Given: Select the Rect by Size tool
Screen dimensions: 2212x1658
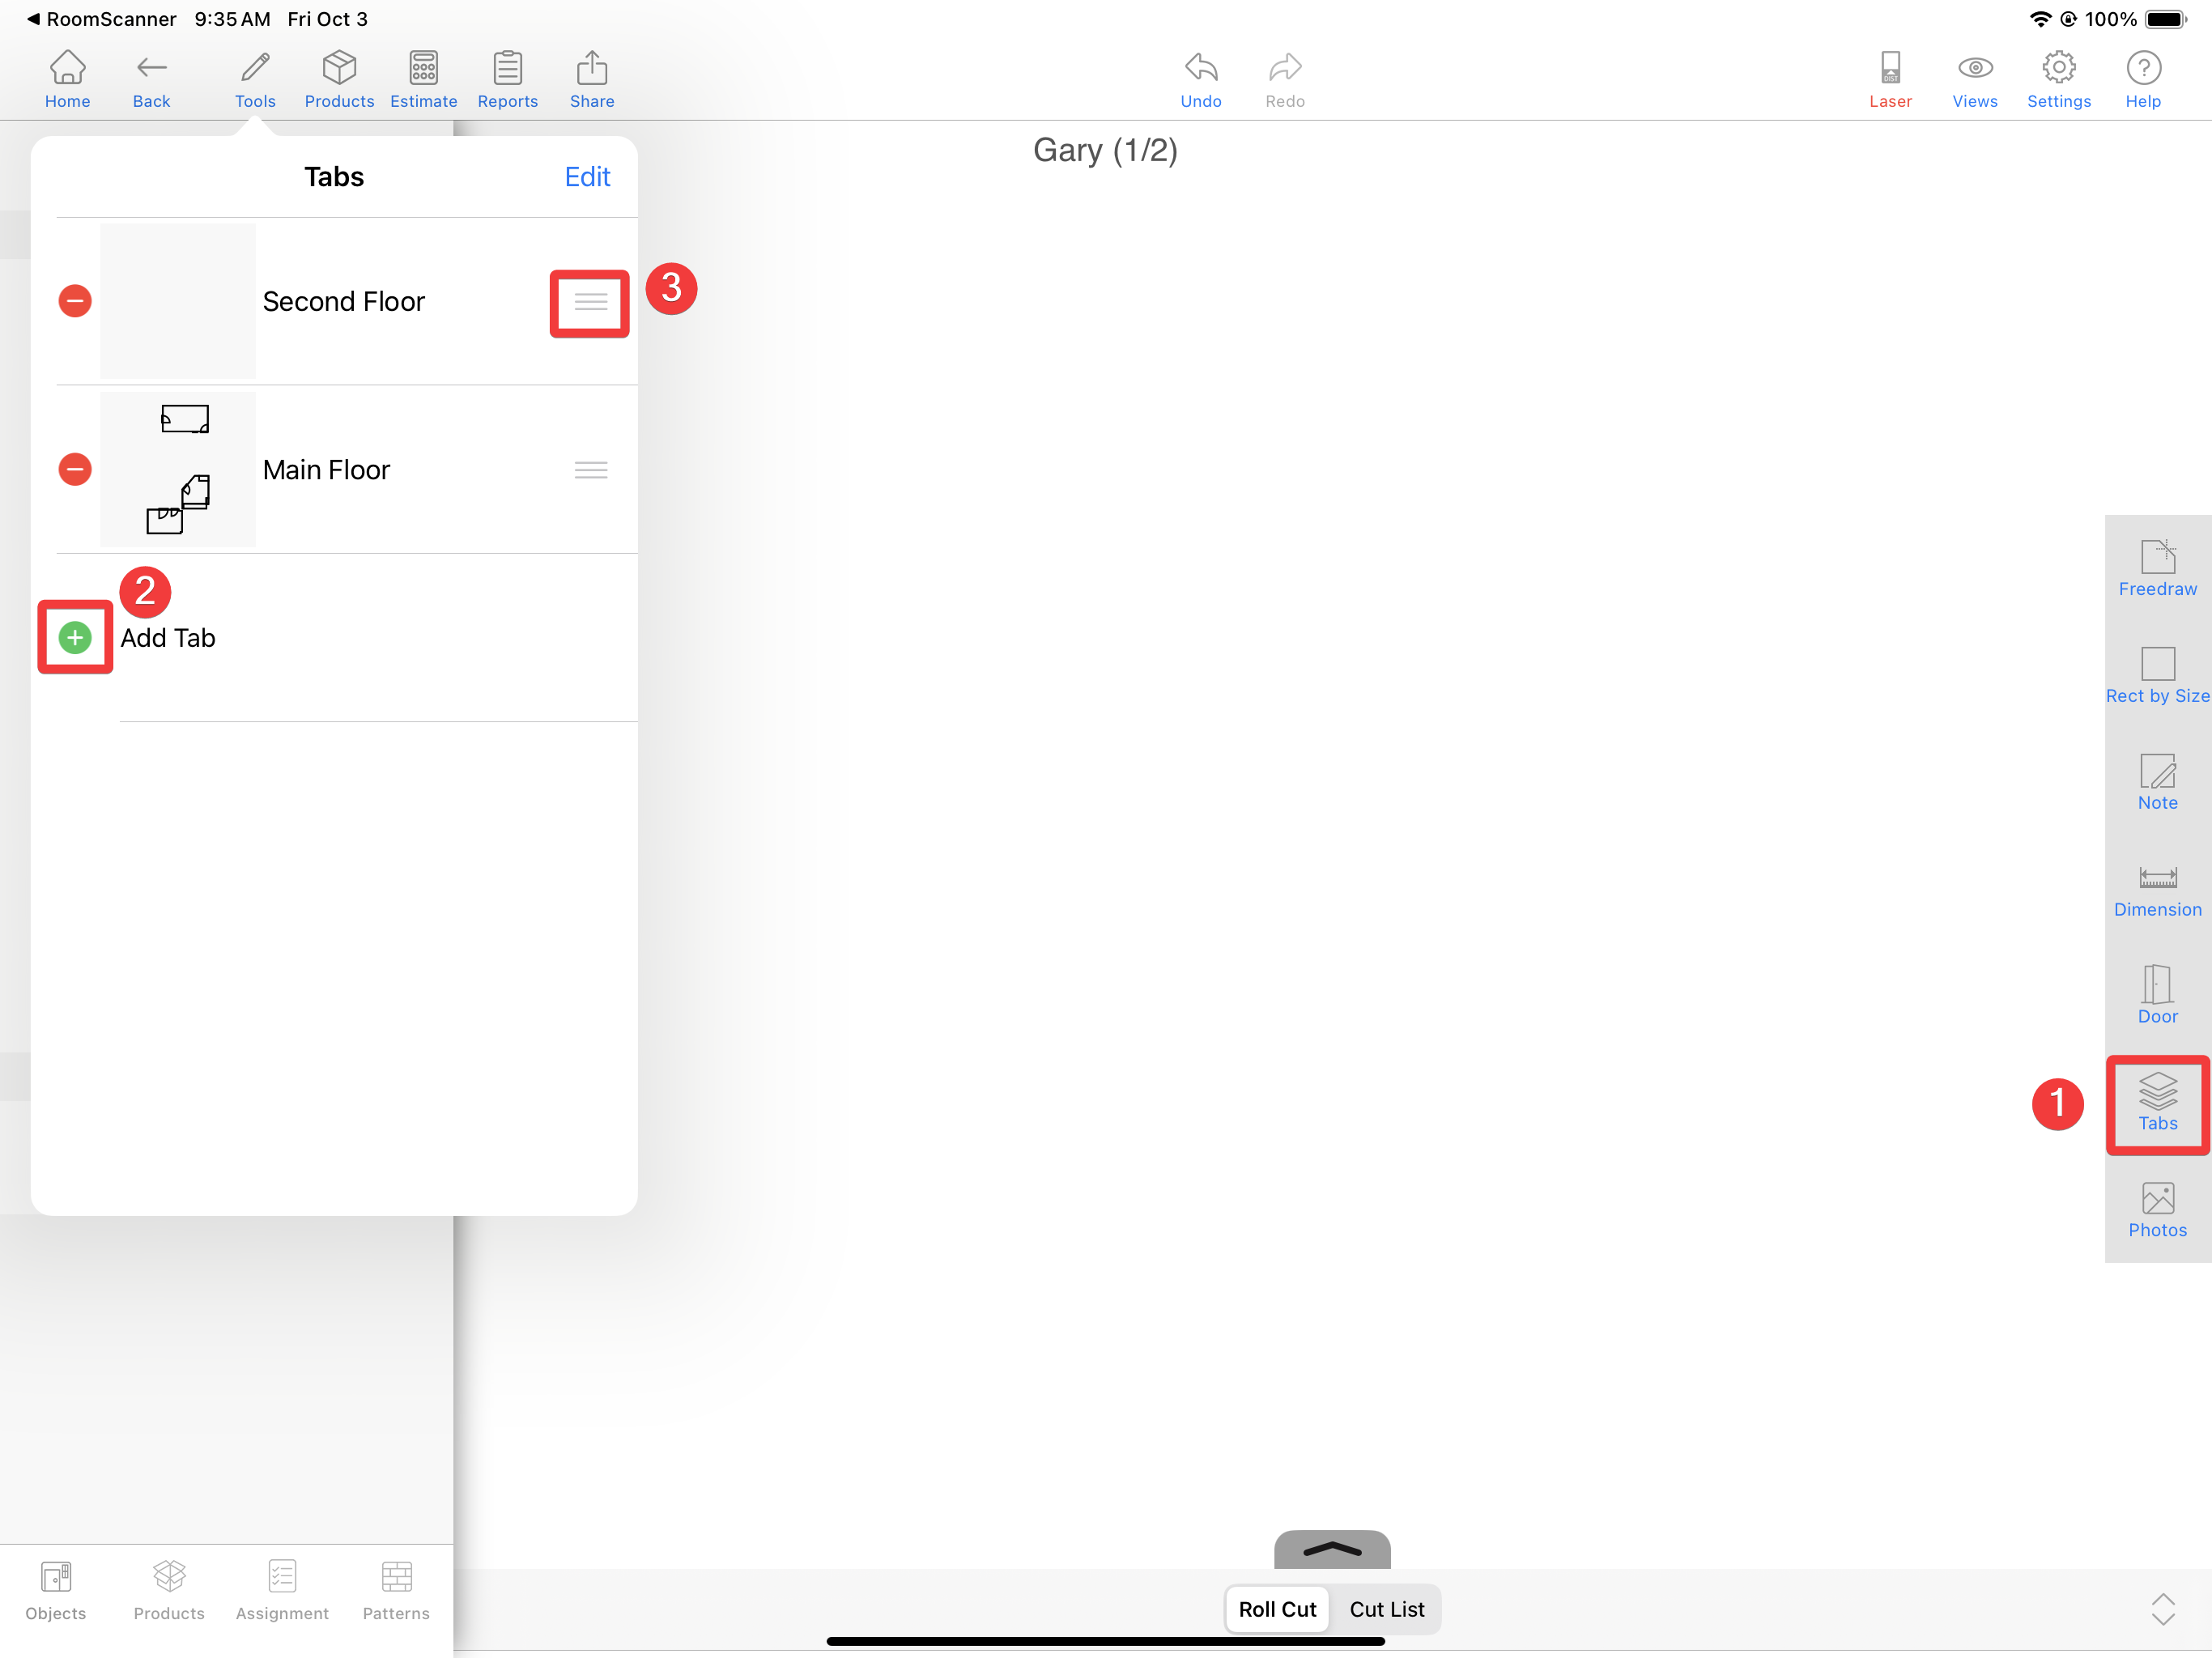Looking at the screenshot, I should (2157, 675).
